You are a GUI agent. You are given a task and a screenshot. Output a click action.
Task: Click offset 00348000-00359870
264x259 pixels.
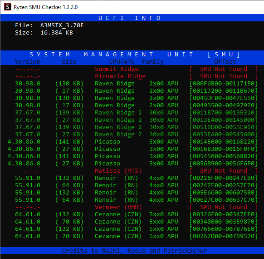coord(224,222)
